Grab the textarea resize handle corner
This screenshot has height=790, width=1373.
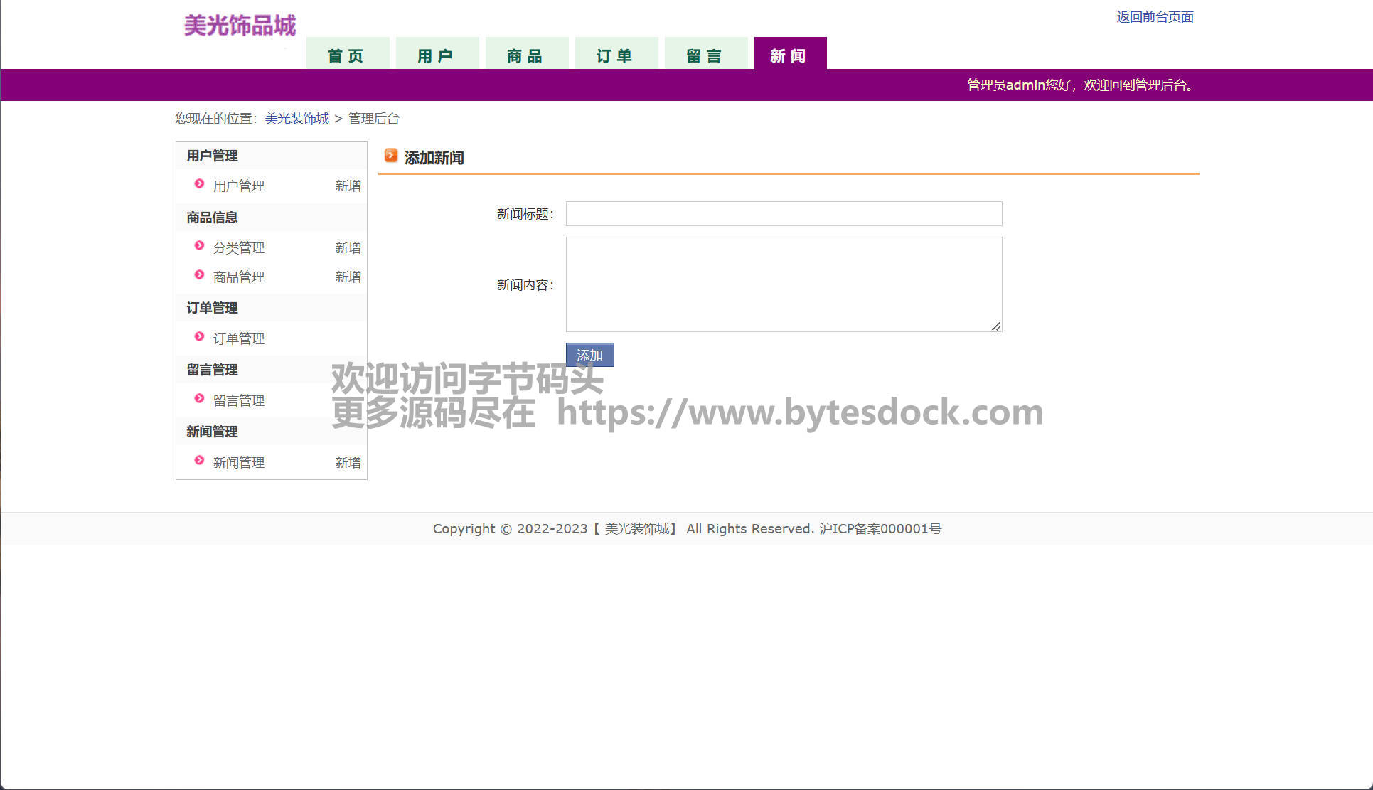[x=996, y=326]
